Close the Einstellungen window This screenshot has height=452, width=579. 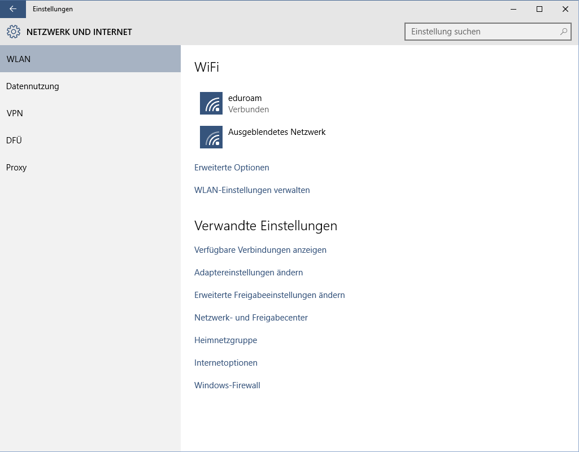point(565,9)
